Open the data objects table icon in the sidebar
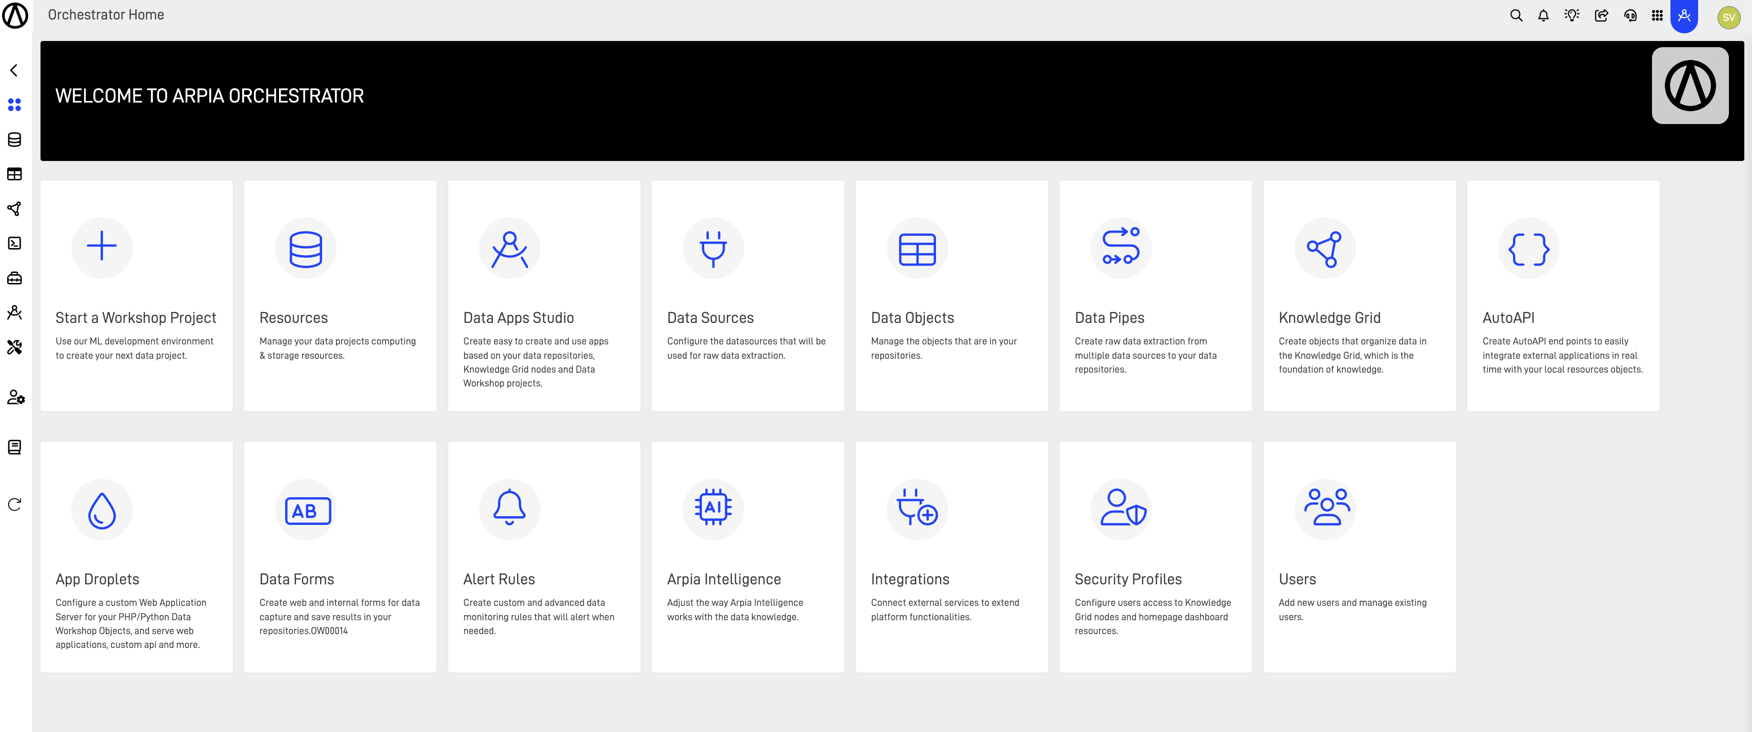1752x732 pixels. pyautogui.click(x=14, y=174)
